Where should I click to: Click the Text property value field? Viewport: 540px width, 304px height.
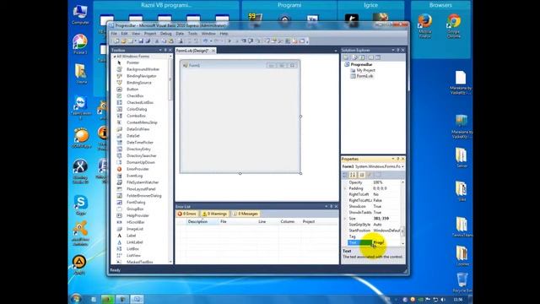click(x=386, y=242)
